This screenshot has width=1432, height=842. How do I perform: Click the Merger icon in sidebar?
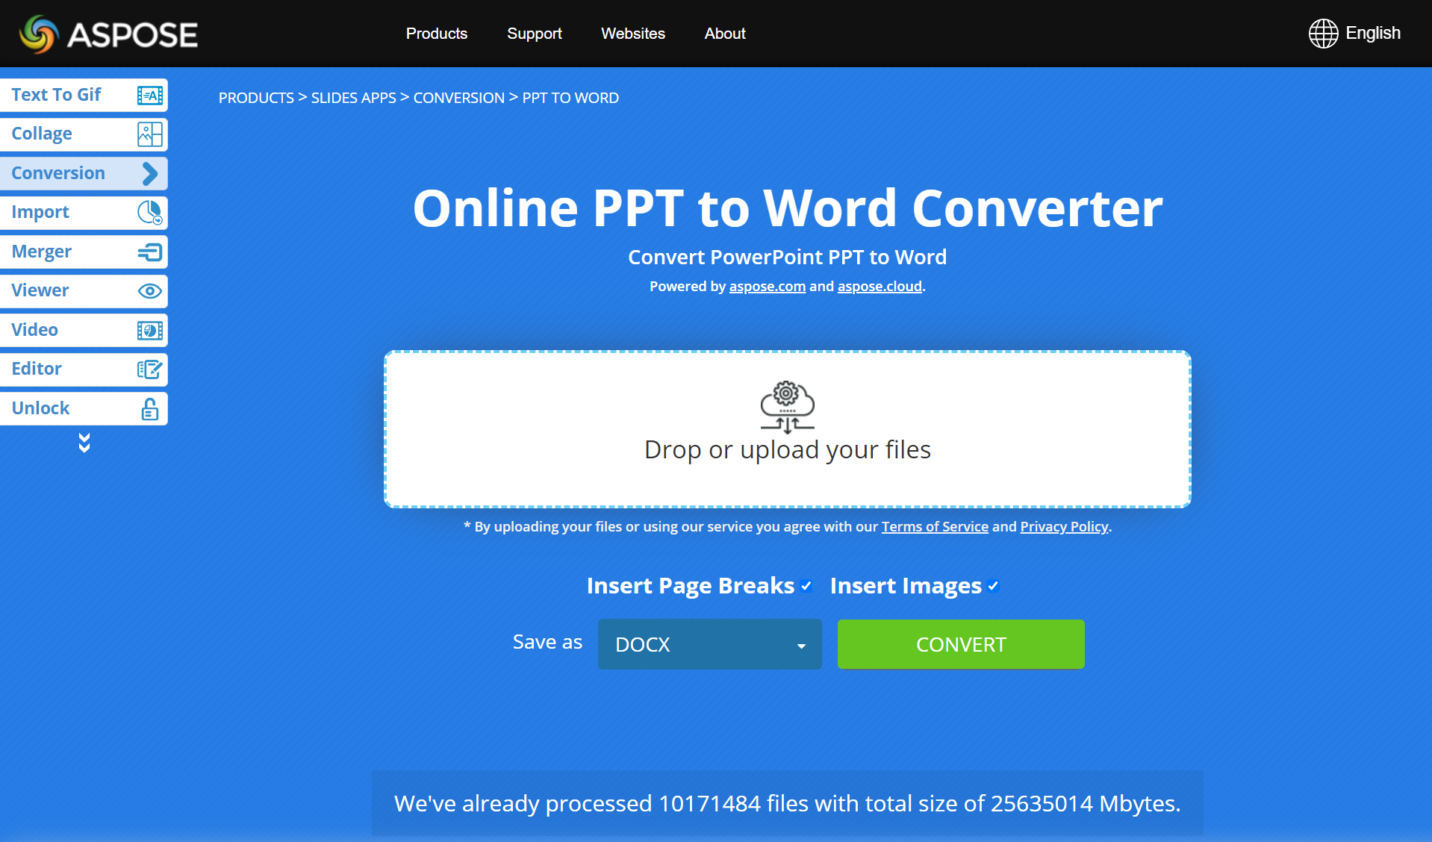pos(149,252)
